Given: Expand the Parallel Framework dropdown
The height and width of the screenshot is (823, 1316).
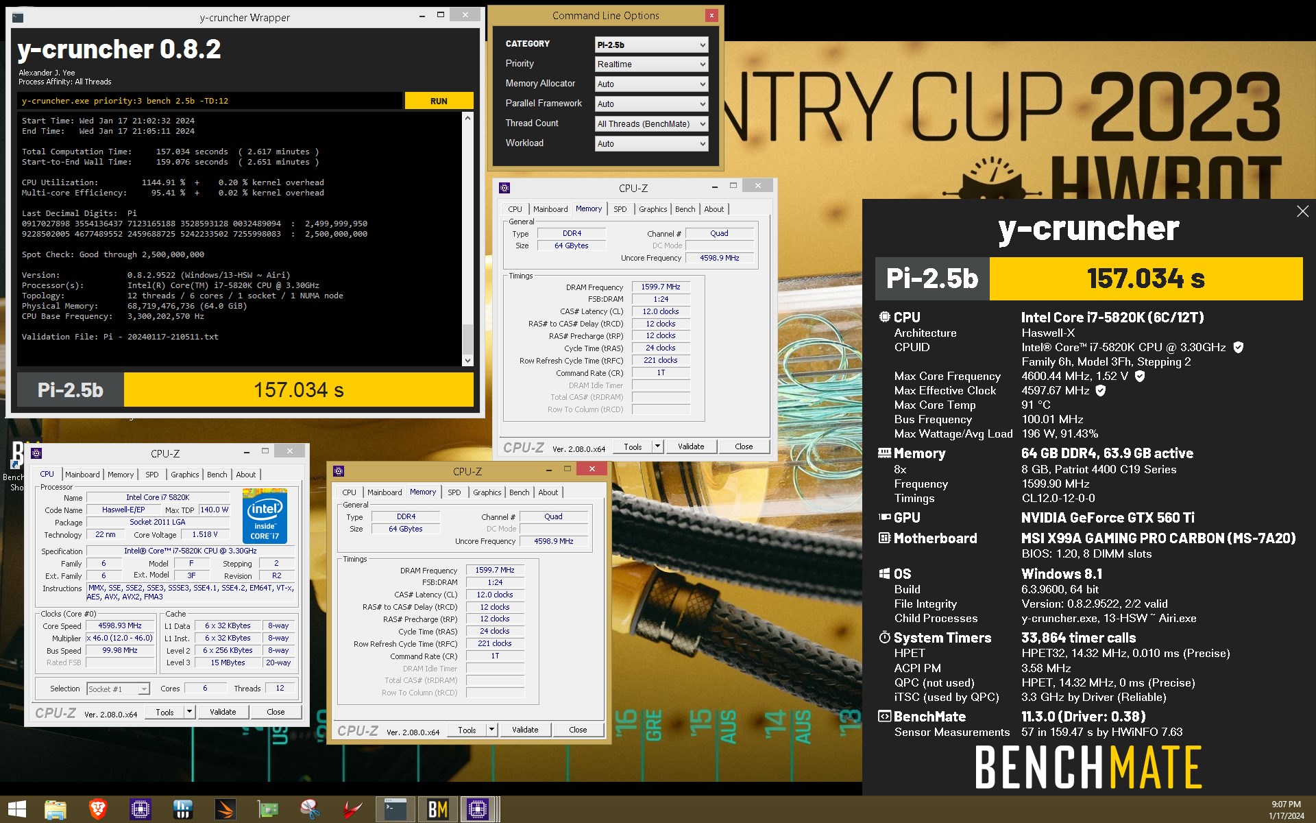Looking at the screenshot, I should click(651, 104).
